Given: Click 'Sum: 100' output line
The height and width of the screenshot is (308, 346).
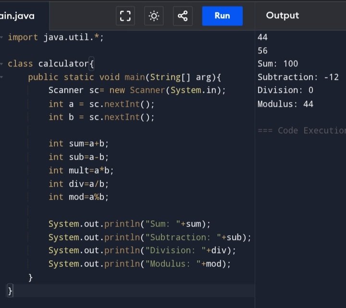Looking at the screenshot, I should pyautogui.click(x=278, y=64).
